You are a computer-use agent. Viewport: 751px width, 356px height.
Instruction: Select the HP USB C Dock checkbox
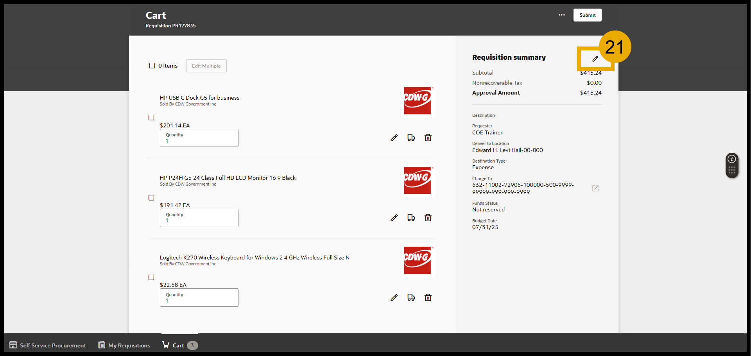click(x=152, y=117)
